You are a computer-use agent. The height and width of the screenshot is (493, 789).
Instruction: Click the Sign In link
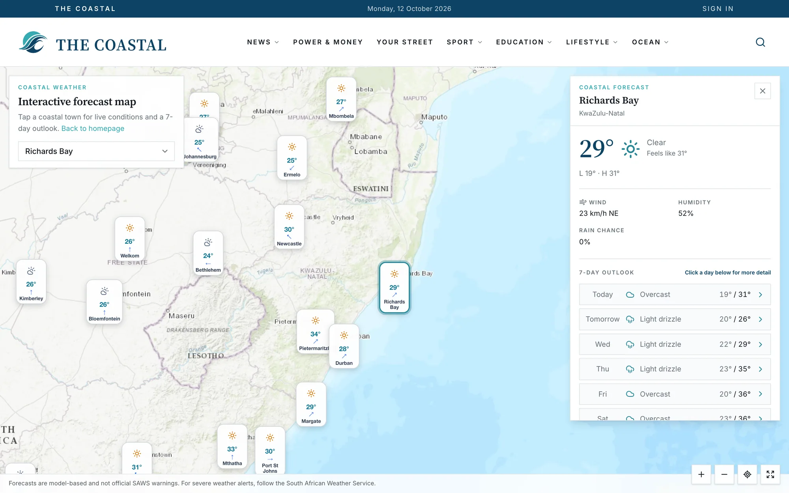click(x=718, y=9)
